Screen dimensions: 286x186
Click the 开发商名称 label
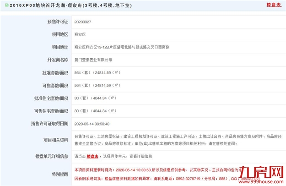coord(58,60)
